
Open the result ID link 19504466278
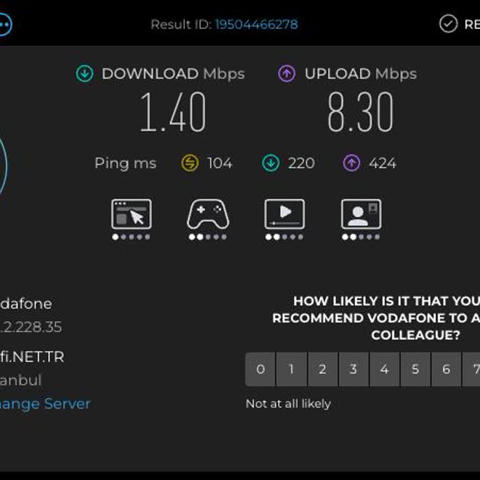click(x=256, y=24)
